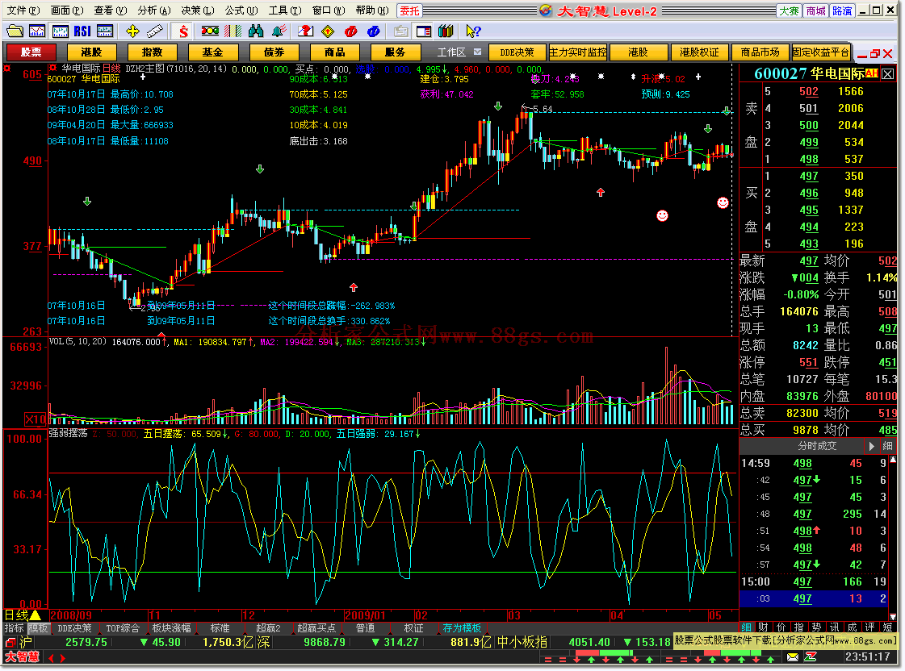Click the 大赛 link button

pyautogui.click(x=789, y=11)
